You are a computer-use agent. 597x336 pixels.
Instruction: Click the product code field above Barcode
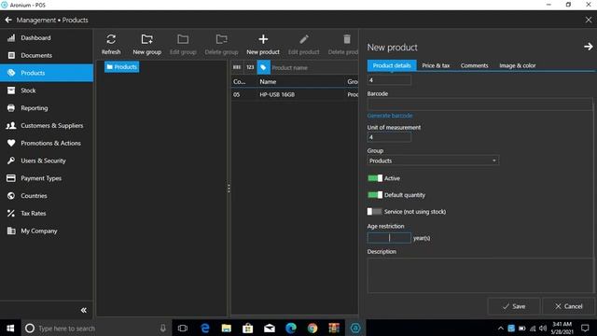(389, 80)
